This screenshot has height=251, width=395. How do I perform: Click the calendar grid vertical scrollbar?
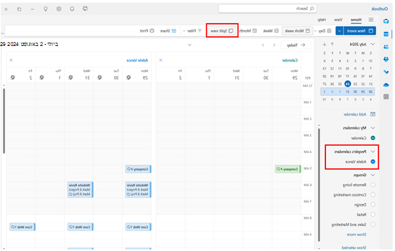pyautogui.click(x=4, y=121)
